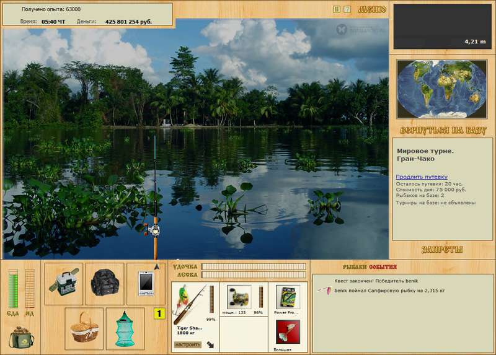Select the Большая lure icon
The height and width of the screenshot is (355, 496).
tap(288, 331)
